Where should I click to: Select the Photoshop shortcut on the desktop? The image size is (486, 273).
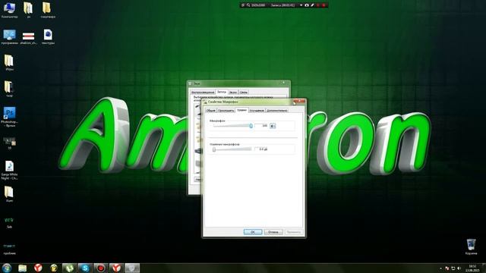point(9,117)
